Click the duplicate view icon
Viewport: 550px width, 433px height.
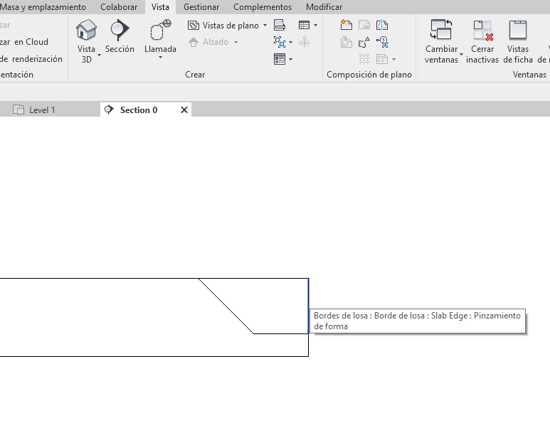(x=280, y=42)
